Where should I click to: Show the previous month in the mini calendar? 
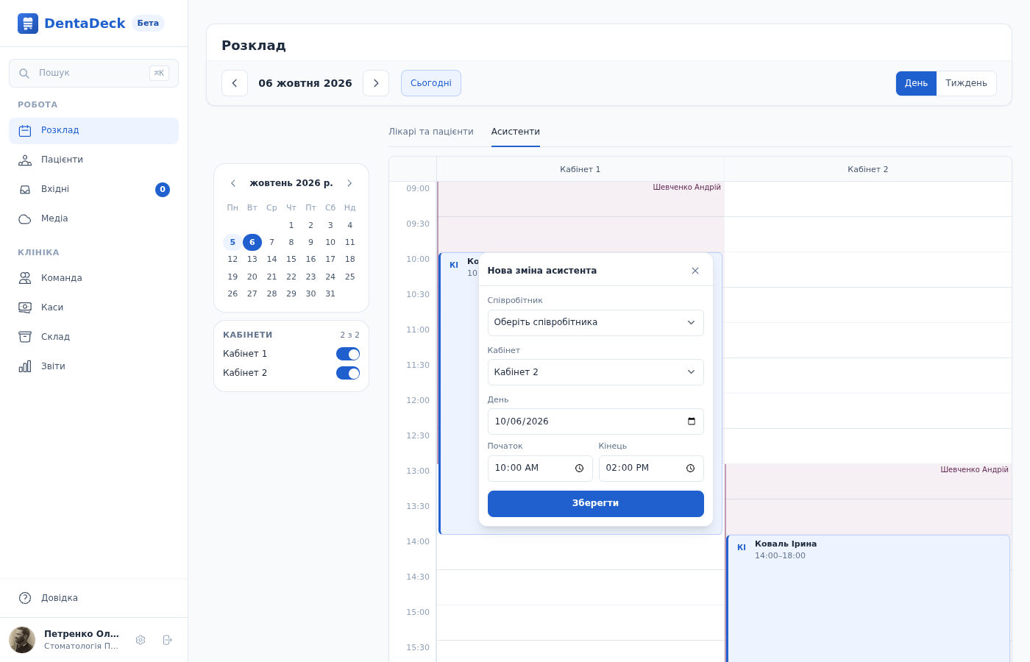click(x=233, y=183)
